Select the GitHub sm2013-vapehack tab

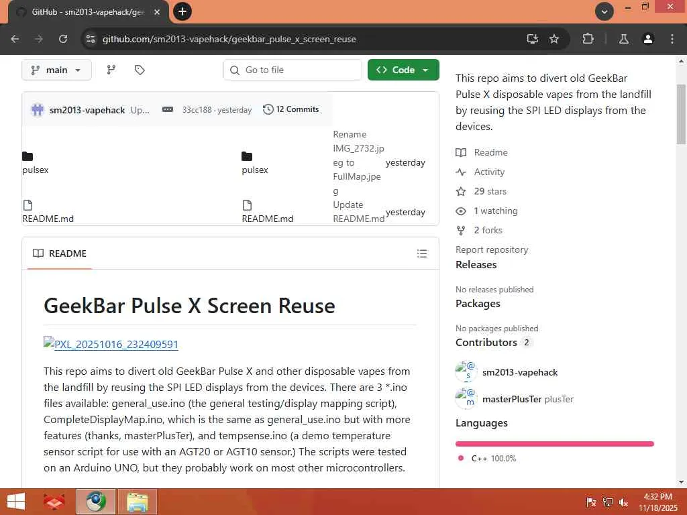[x=88, y=12]
